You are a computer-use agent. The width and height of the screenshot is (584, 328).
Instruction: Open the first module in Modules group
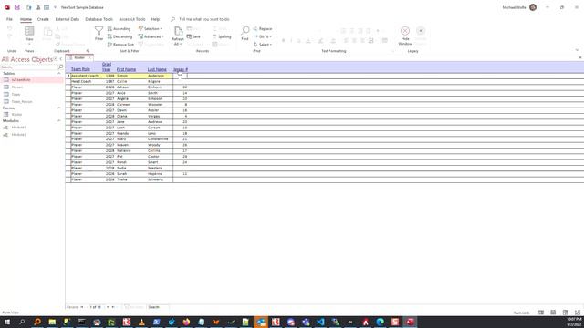(18, 128)
